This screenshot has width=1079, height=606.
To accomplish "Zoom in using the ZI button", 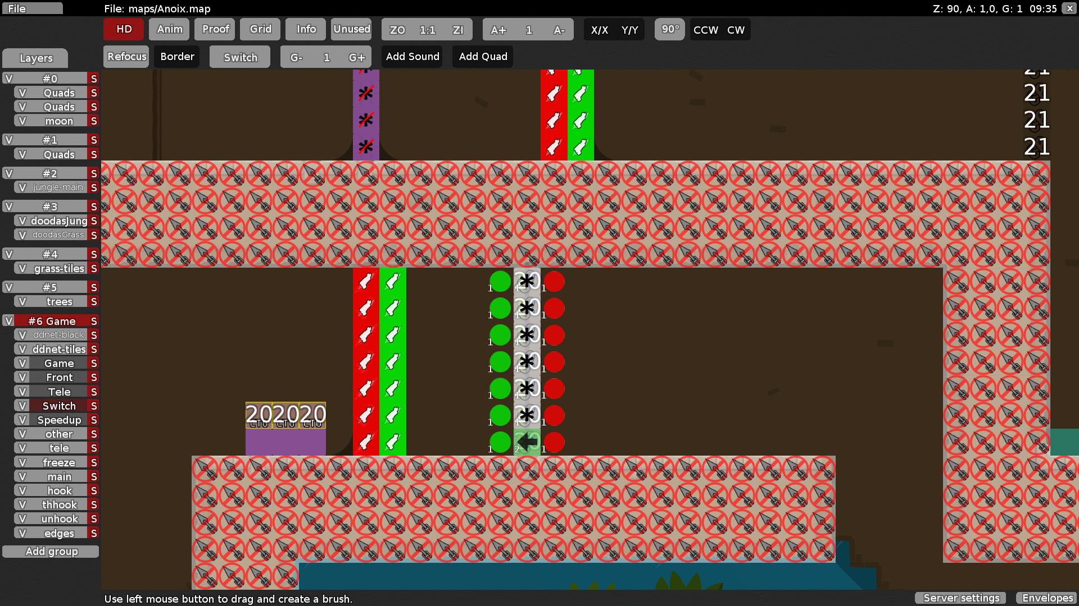I will (x=459, y=29).
